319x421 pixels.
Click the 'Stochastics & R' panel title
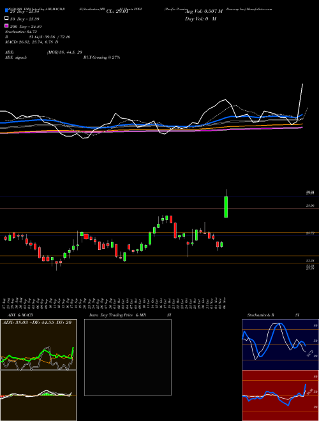click(x=260, y=315)
